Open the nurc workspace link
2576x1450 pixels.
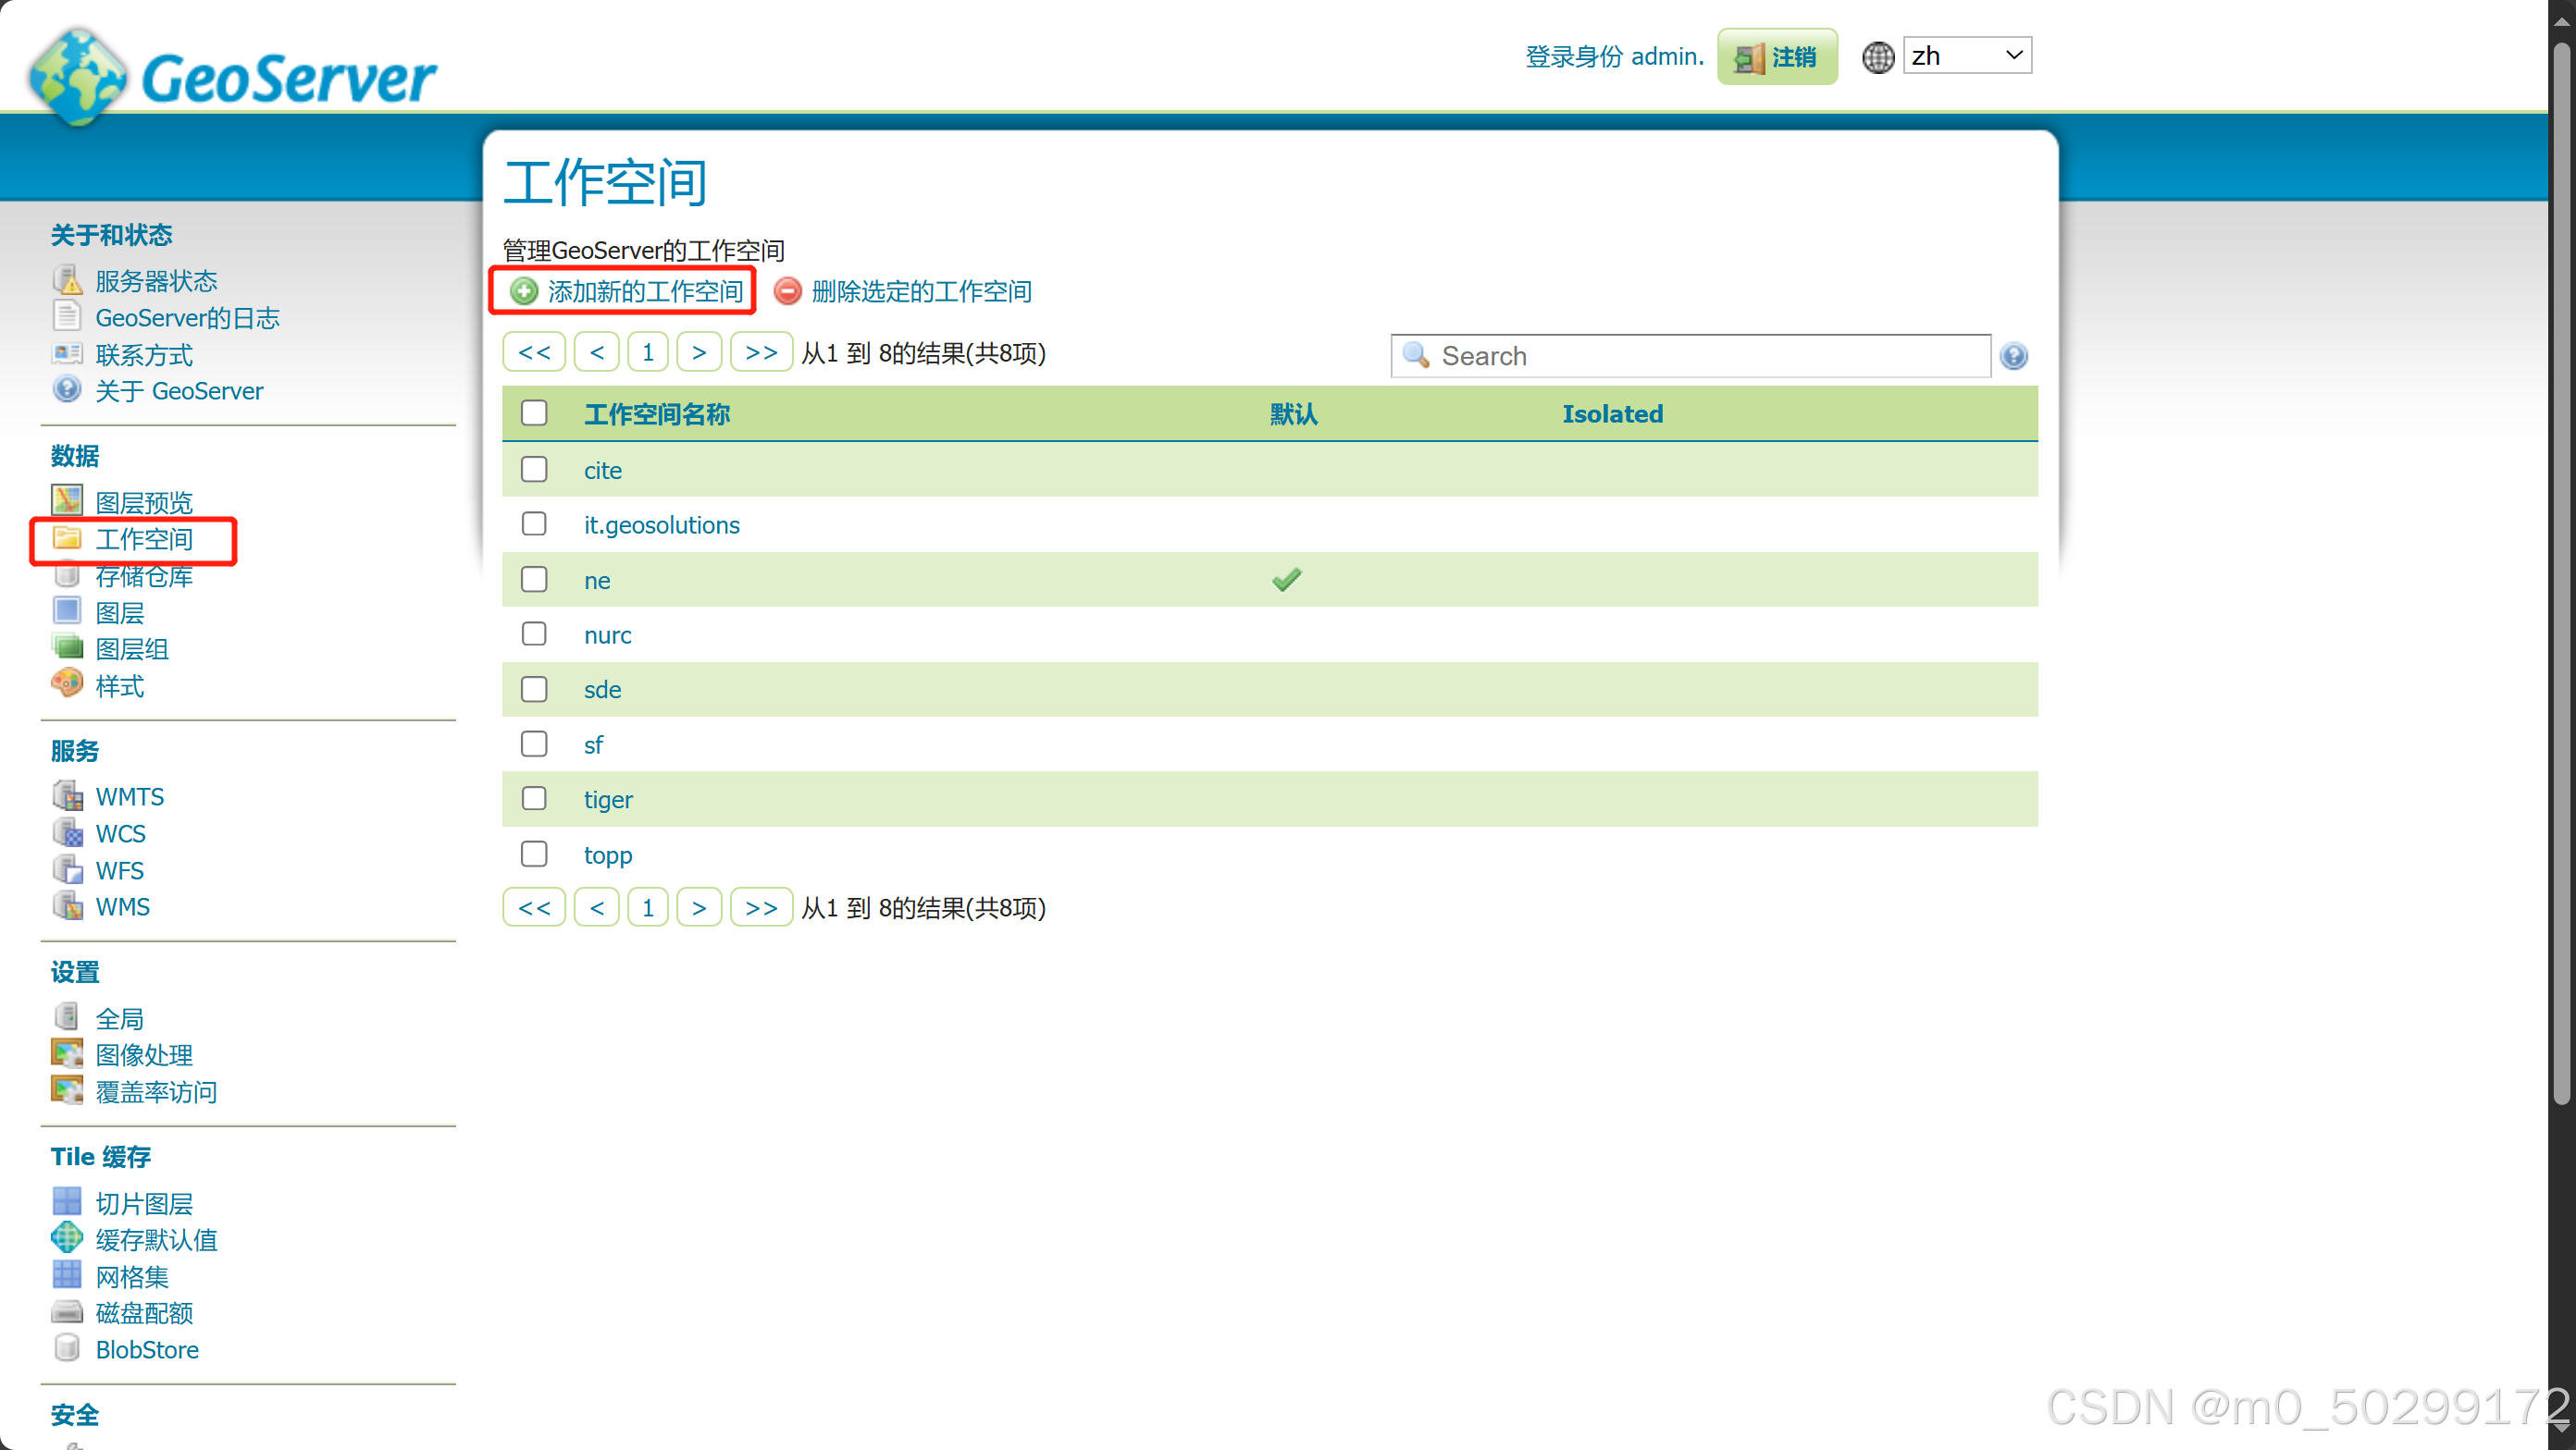[608, 634]
